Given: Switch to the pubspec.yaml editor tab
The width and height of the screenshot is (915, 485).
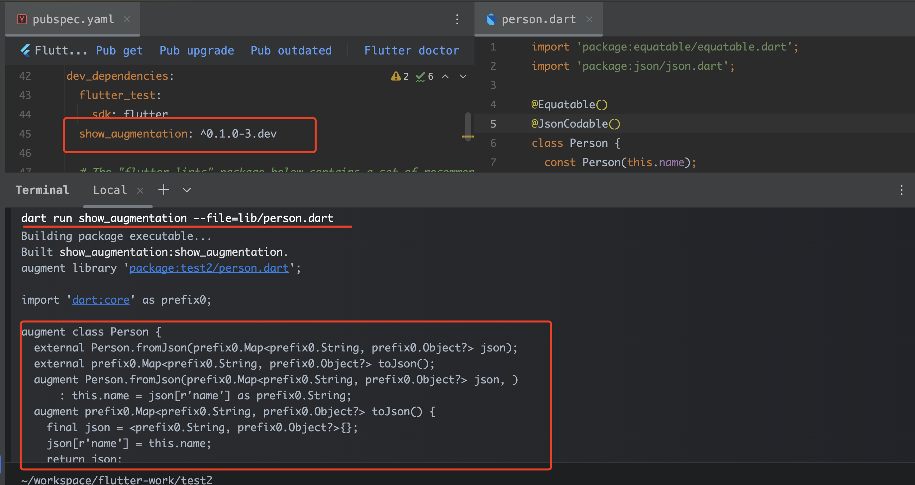Looking at the screenshot, I should pos(73,19).
